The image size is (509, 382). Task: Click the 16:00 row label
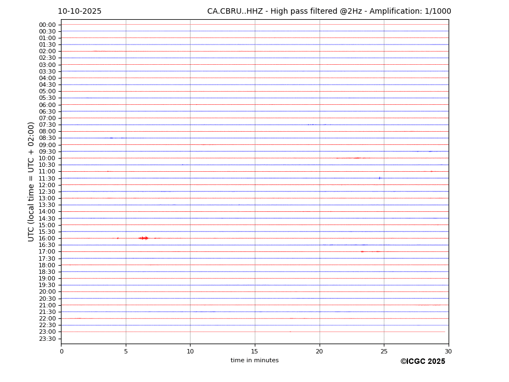(47, 238)
